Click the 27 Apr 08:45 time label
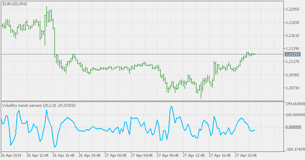 pyautogui.click(x=168, y=156)
